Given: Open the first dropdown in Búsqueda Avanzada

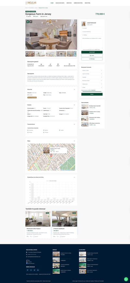Looking at the screenshot, I should pyautogui.click(x=92, y=70).
